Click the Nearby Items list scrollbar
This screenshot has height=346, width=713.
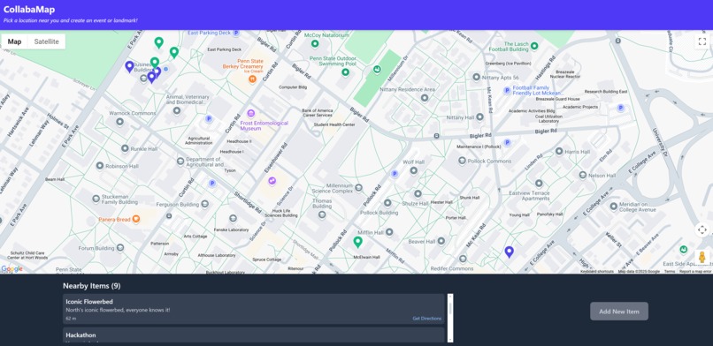click(x=450, y=318)
